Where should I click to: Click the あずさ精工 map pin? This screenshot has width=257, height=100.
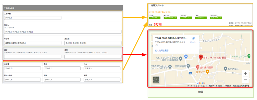(226, 68)
